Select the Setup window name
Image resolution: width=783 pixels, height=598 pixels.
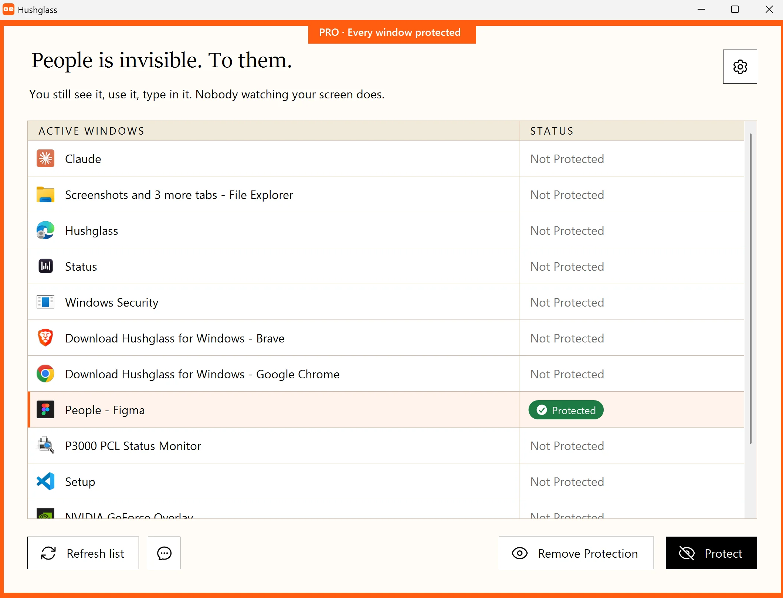click(x=80, y=482)
